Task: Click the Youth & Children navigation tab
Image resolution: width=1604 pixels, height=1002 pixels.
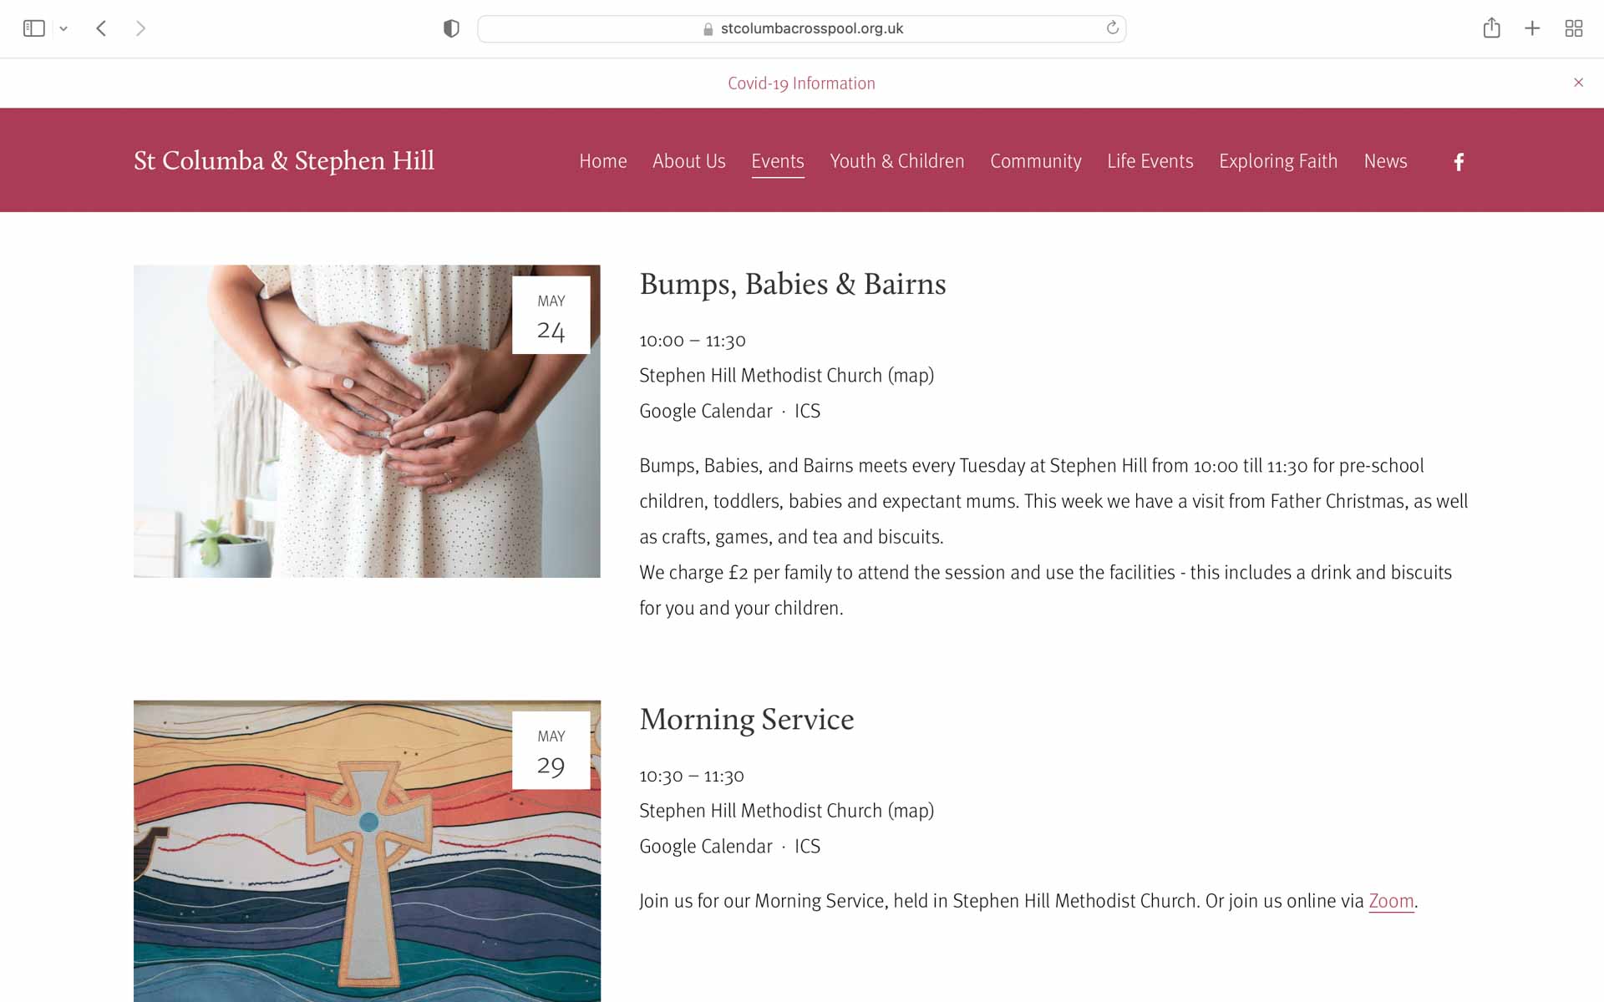Action: point(896,160)
